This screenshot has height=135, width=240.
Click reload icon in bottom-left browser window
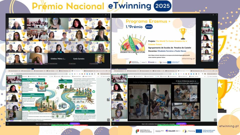coord(12,74)
